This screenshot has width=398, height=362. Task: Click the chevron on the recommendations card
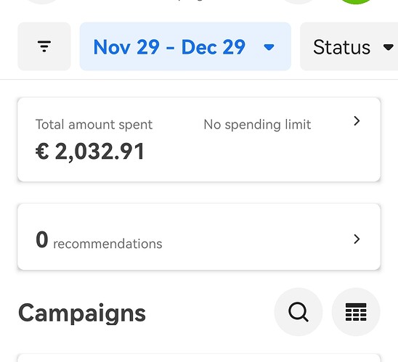point(357,239)
